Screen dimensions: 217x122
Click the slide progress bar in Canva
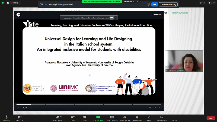coord(90,104)
